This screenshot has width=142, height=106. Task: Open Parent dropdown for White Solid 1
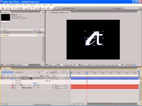point(61,88)
